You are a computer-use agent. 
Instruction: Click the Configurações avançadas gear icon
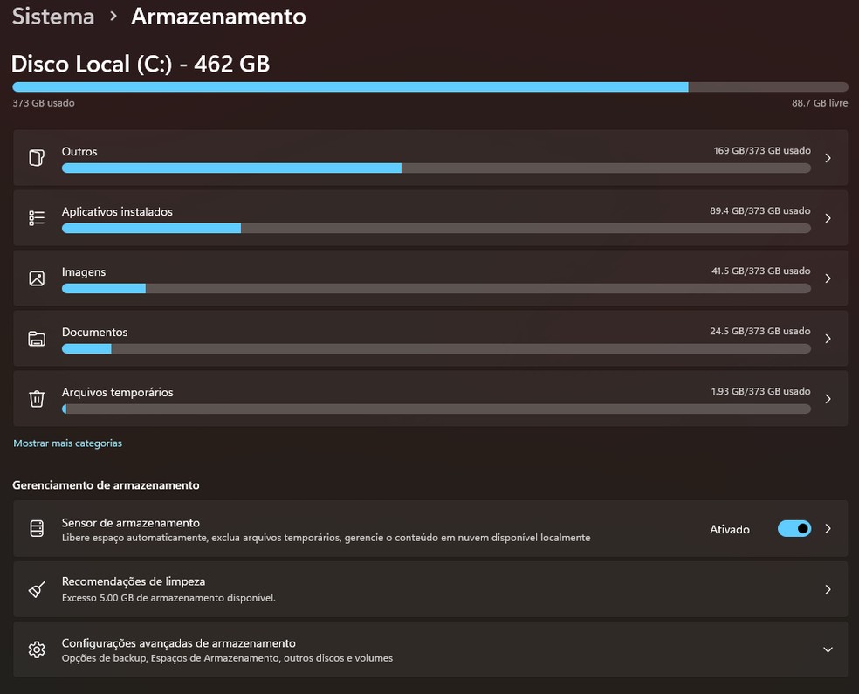[x=37, y=649]
